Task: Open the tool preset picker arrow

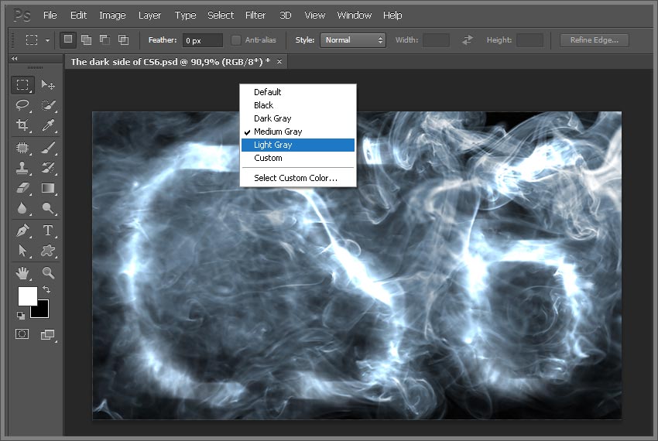Action: pyautogui.click(x=47, y=40)
